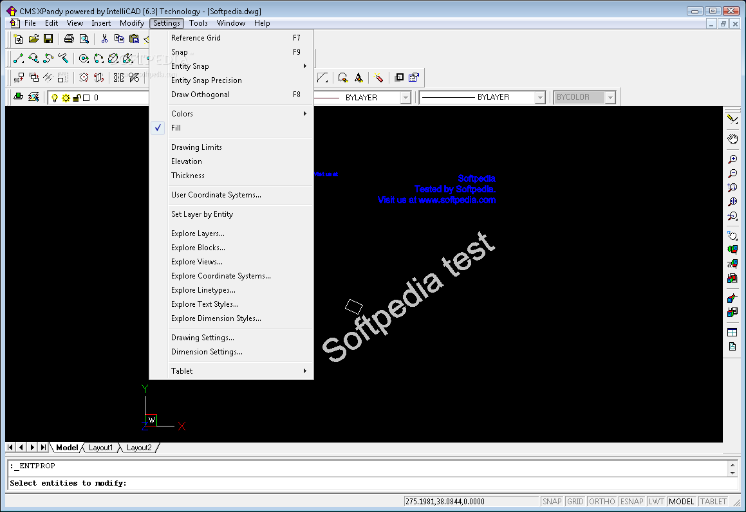Screen dimensions: 746x512
Task: Click the command line prompt input area
Action: click(373, 484)
